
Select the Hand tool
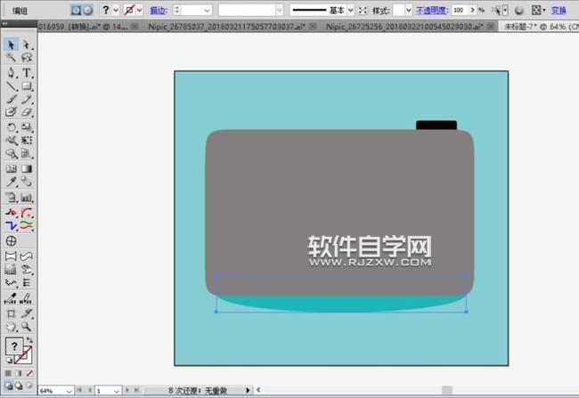11,327
